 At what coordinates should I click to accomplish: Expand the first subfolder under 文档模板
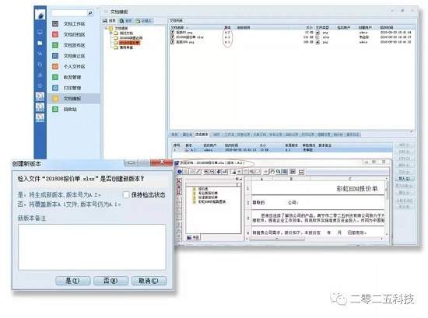click(x=111, y=33)
